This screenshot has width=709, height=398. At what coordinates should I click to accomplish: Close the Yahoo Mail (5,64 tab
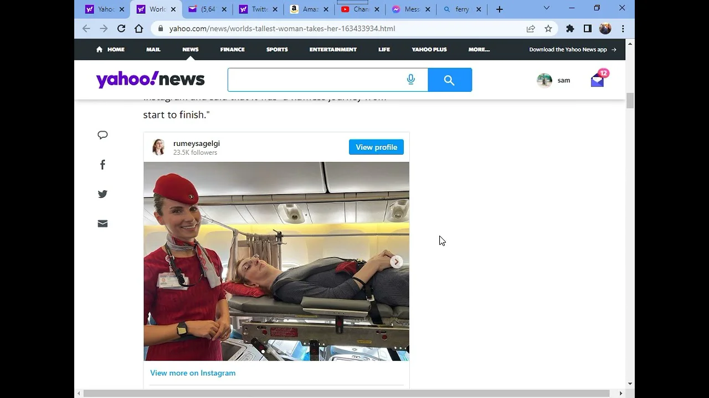pyautogui.click(x=224, y=9)
